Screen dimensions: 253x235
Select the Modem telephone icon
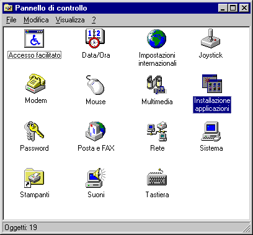pyautogui.click(x=35, y=84)
